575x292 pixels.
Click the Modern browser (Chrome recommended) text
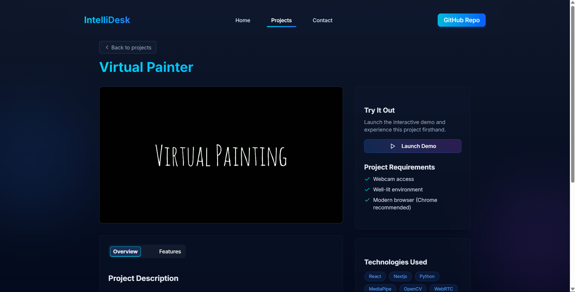(x=405, y=204)
